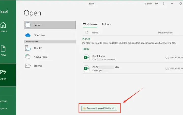Open the 2024 .xlsx workbook

[x=133, y=69]
